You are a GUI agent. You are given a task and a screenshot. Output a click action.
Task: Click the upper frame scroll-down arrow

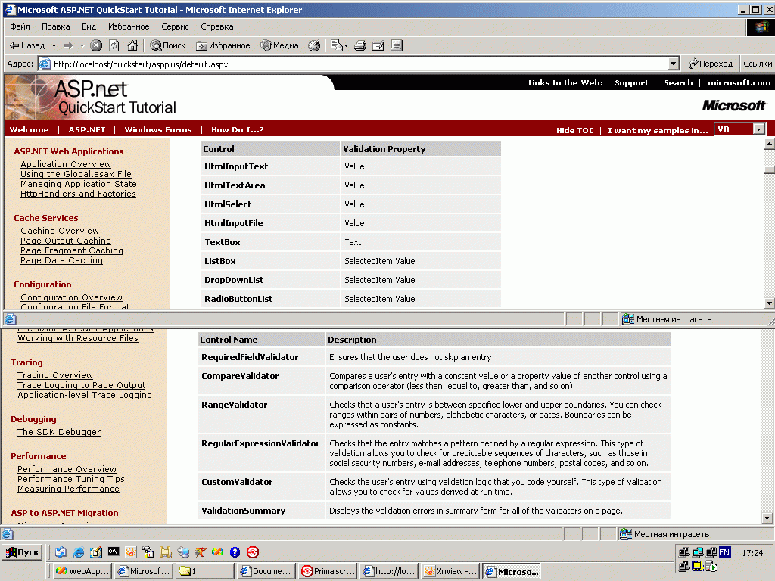(x=769, y=303)
